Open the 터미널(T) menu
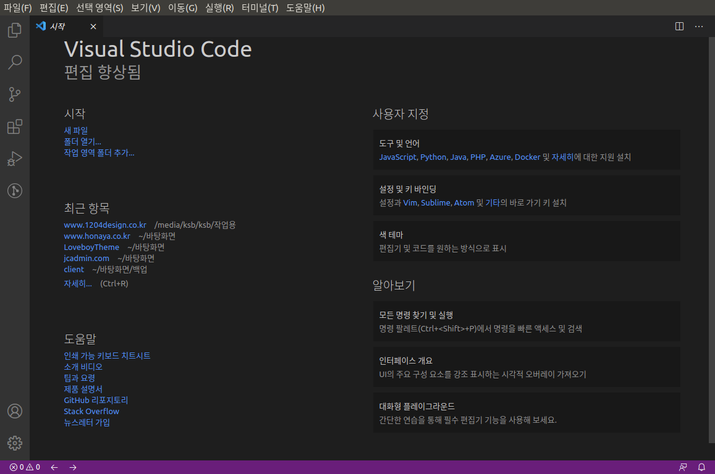Viewport: 715px width, 474px height. click(x=260, y=8)
